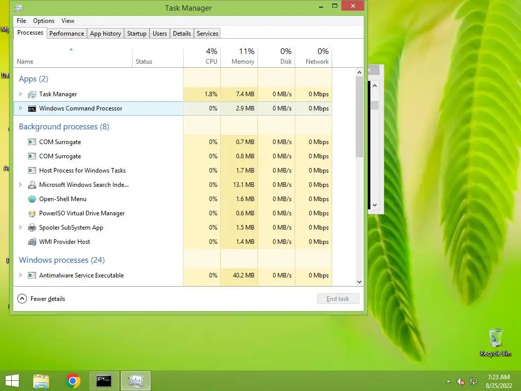The image size is (521, 391).
Task: Collapse to Fewer details
Action: pyautogui.click(x=41, y=298)
